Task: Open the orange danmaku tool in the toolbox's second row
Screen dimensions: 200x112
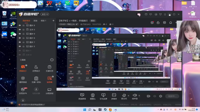Action: (49, 80)
